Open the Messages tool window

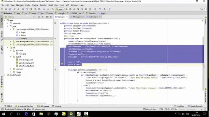click(x=43, y=106)
